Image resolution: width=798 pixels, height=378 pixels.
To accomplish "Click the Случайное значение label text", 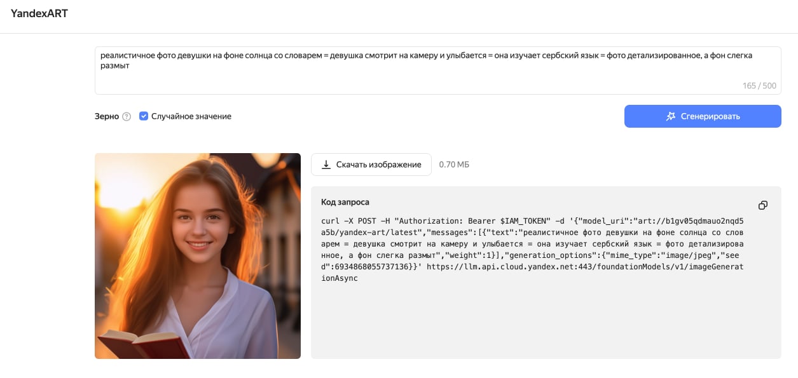I will coord(191,116).
